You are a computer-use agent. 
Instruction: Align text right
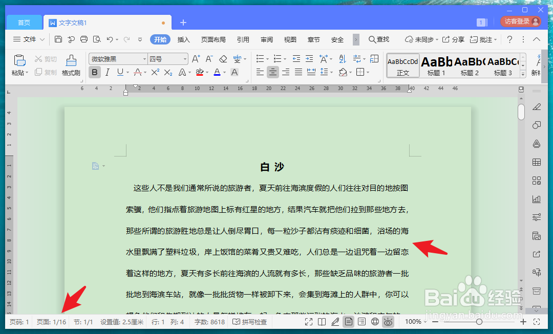pyautogui.click(x=286, y=72)
